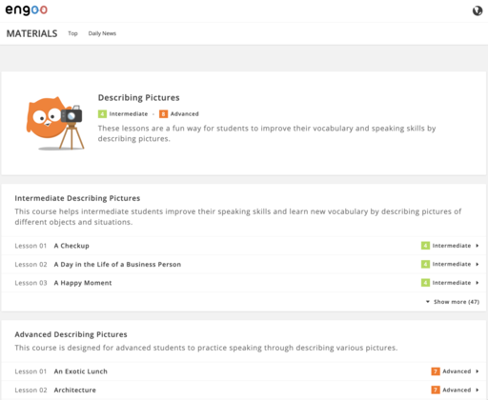Click Lesson 03 label beside A Happy Moment

(30, 283)
